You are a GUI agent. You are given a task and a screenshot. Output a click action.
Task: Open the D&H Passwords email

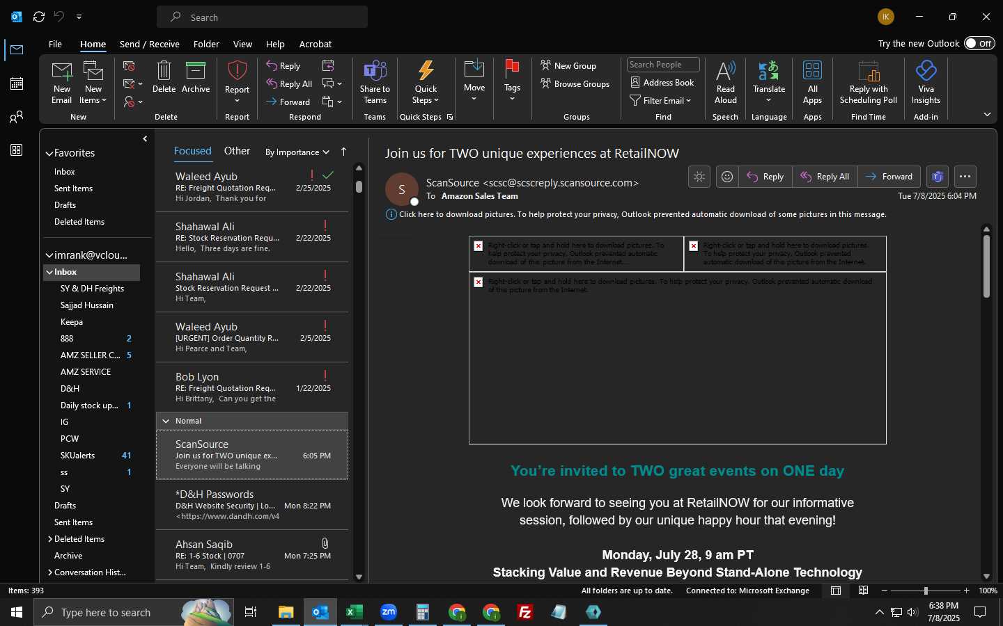(252, 505)
